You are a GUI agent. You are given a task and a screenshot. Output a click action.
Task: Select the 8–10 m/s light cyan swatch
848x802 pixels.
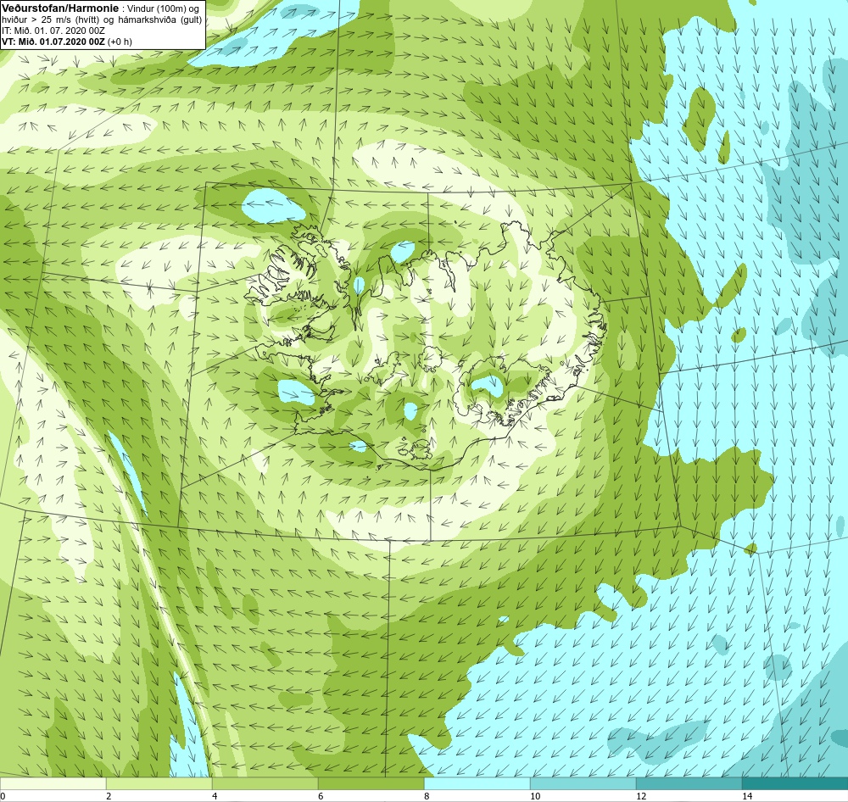click(477, 783)
